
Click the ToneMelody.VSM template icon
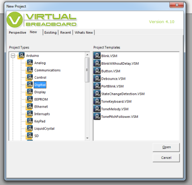[97, 109]
